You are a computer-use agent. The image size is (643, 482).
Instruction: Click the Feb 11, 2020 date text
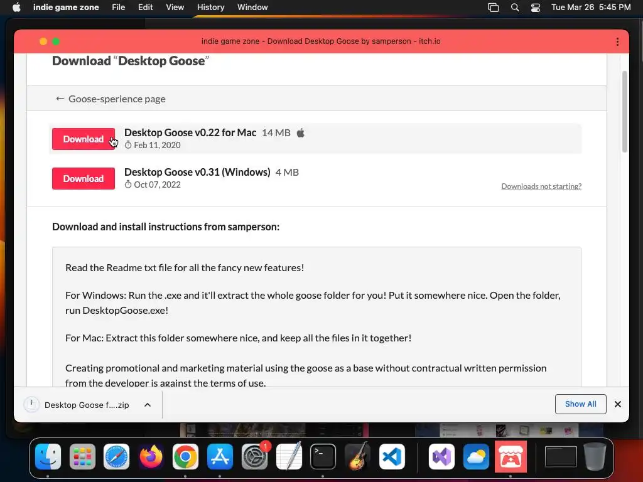[x=157, y=145]
